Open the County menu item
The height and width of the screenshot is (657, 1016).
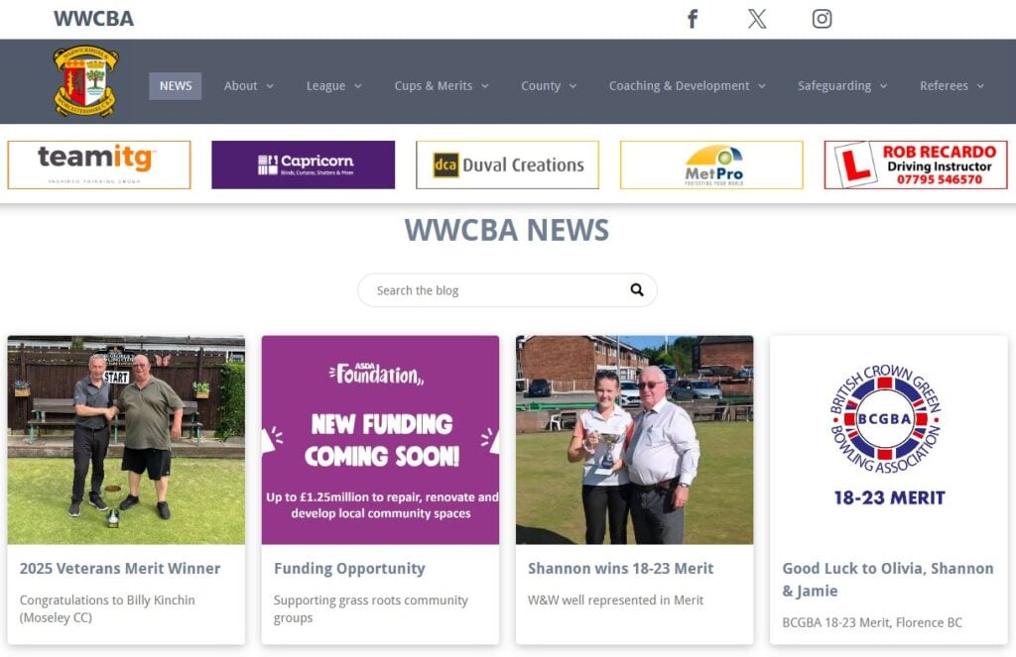(548, 85)
